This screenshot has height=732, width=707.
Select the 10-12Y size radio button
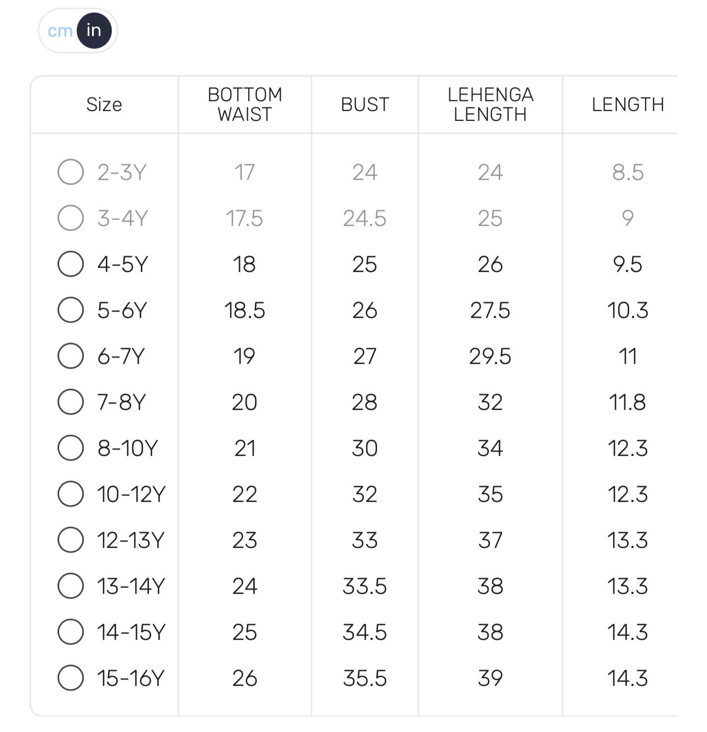tap(71, 494)
